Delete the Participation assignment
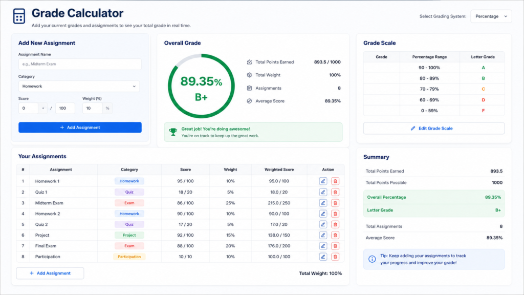Image resolution: width=524 pixels, height=295 pixels. tap(335, 257)
